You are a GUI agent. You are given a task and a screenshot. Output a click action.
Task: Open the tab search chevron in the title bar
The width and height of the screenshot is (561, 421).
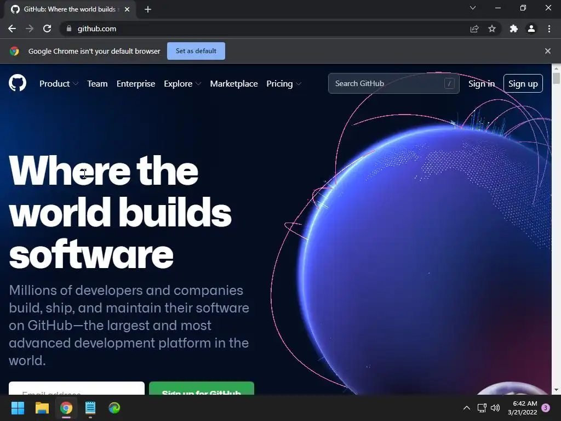coord(473,8)
